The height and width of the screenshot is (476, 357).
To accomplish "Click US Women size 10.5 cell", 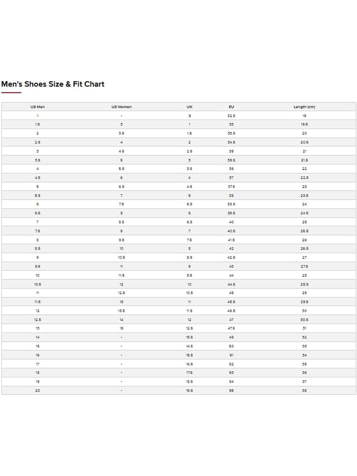I will point(121,257).
